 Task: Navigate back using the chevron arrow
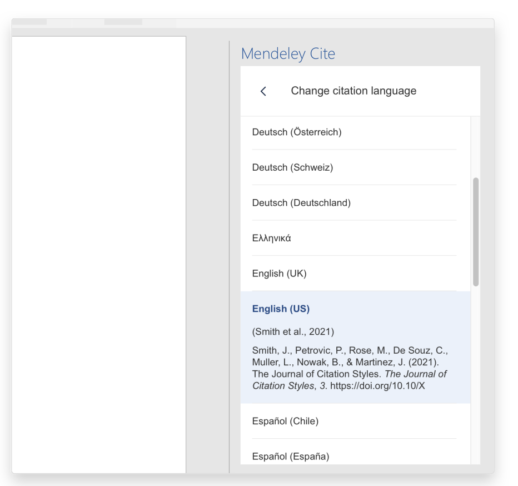point(262,91)
